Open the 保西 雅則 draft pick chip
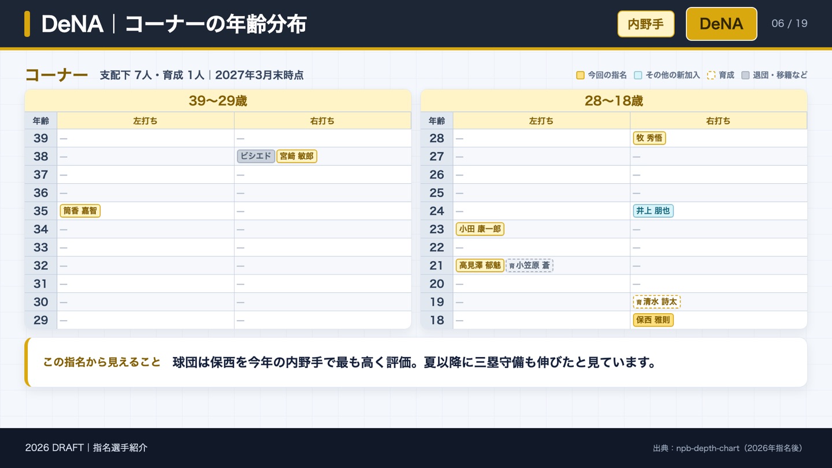The image size is (832, 468). pos(653,320)
